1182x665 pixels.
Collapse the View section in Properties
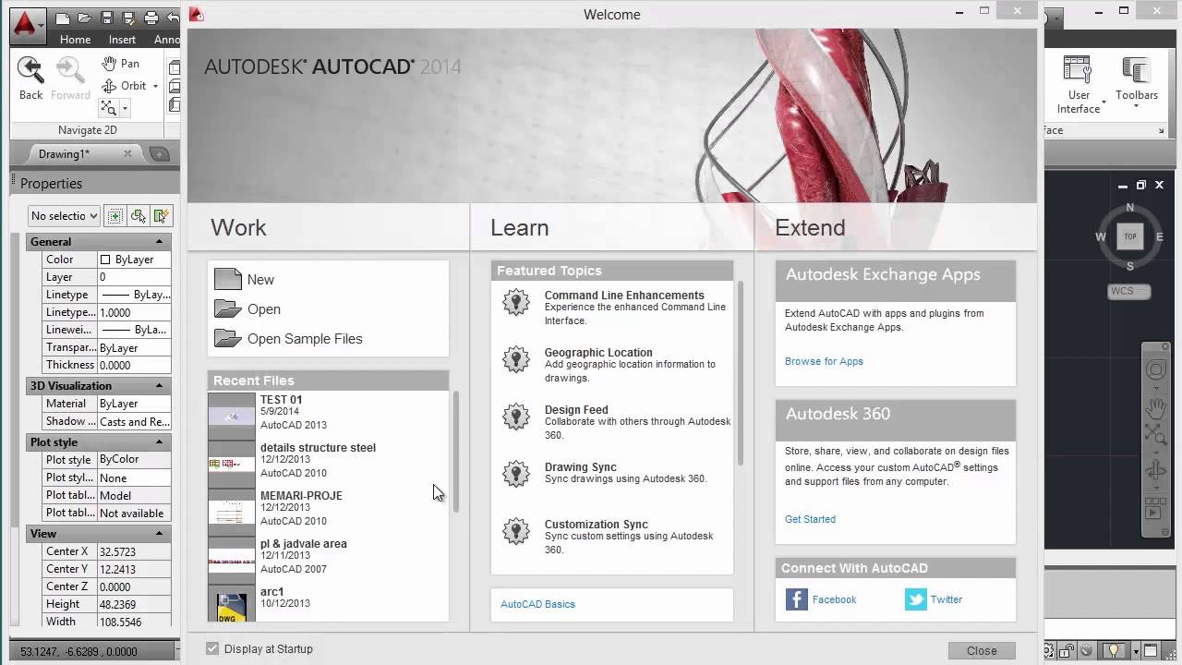pos(159,533)
